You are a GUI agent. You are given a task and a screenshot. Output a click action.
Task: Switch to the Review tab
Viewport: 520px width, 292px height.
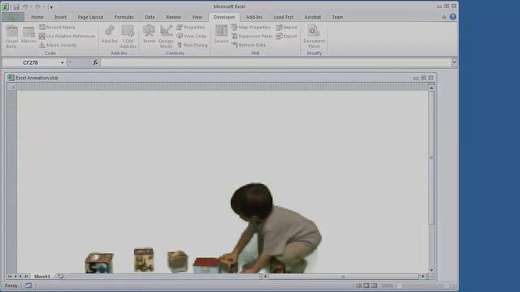pos(173,17)
